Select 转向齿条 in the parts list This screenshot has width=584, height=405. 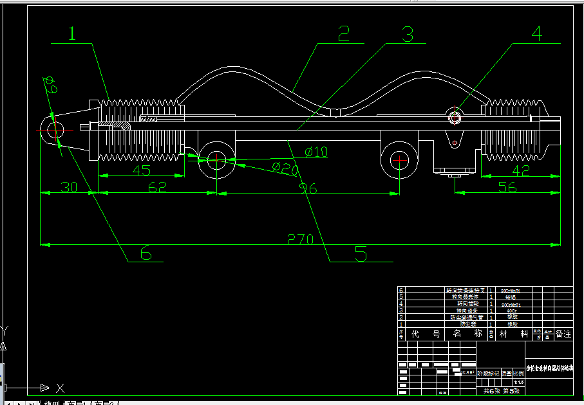click(467, 310)
